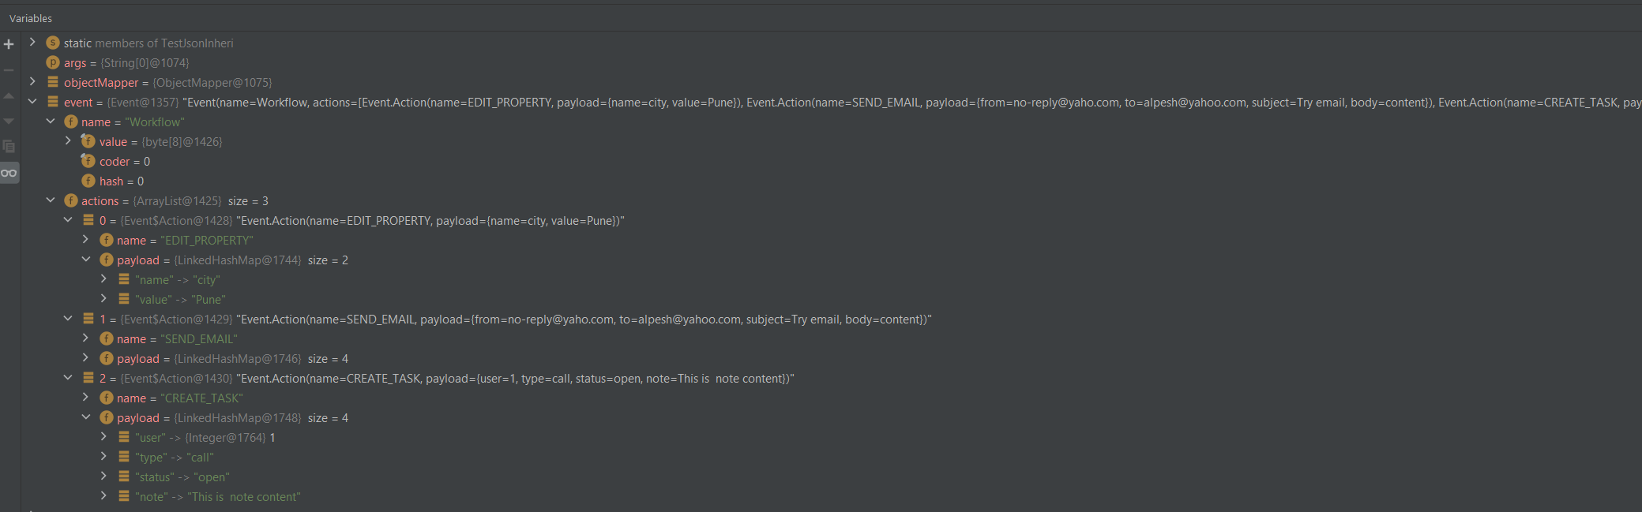The height and width of the screenshot is (512, 1642).
Task: Click the New Watch plus icon
Action: click(x=9, y=44)
